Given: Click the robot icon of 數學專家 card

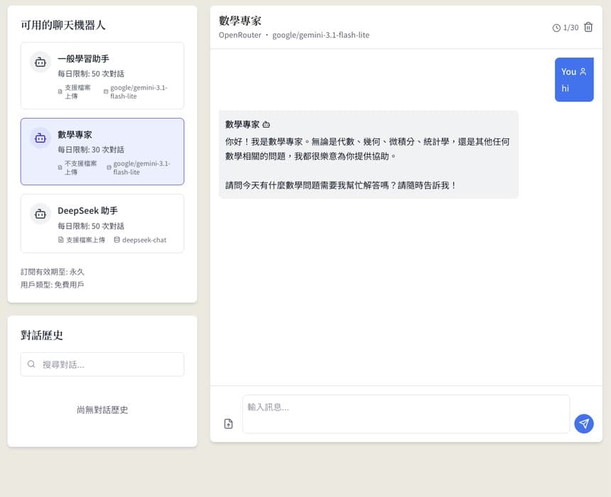Looking at the screenshot, I should click(x=40, y=138).
